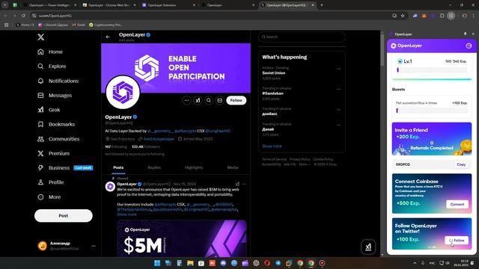
Task: Open the $5M announcement image
Action: click(182, 238)
